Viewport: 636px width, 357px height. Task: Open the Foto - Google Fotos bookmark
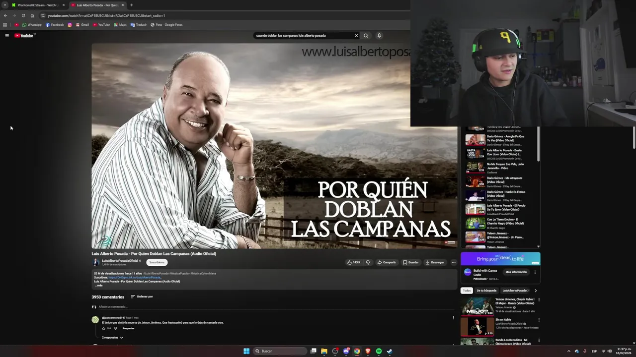coord(166,25)
